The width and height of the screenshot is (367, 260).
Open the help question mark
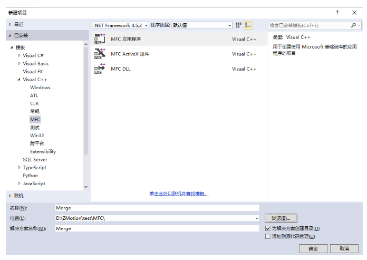point(337,13)
